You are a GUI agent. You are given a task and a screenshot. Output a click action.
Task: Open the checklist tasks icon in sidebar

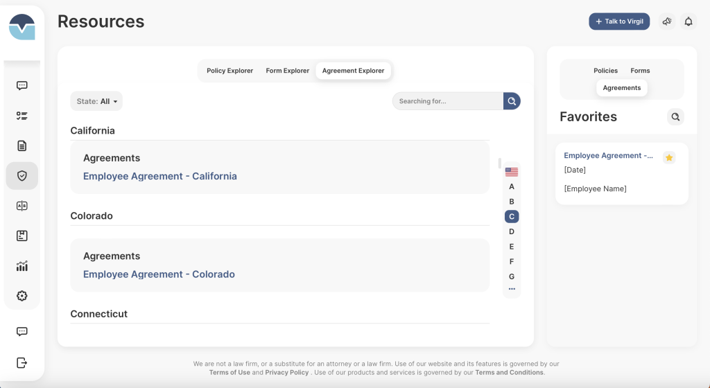tap(21, 116)
